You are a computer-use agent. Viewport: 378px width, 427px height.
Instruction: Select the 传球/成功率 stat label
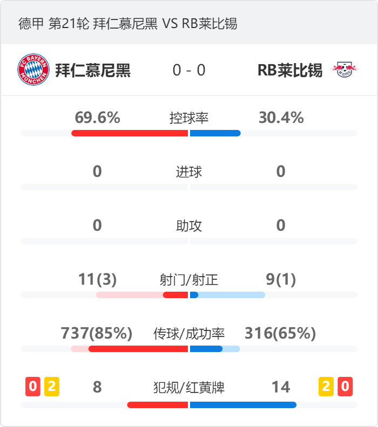(x=189, y=334)
